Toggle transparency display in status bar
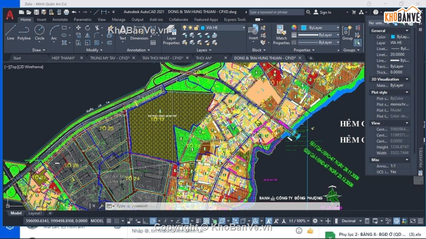This screenshot has height=239, width=426. coord(206,221)
